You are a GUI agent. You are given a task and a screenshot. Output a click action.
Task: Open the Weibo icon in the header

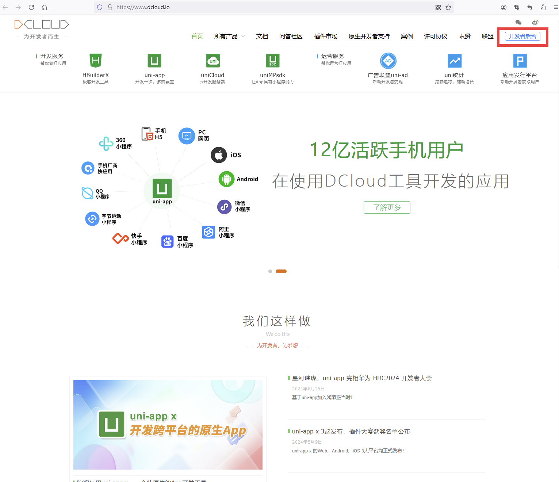click(535, 22)
